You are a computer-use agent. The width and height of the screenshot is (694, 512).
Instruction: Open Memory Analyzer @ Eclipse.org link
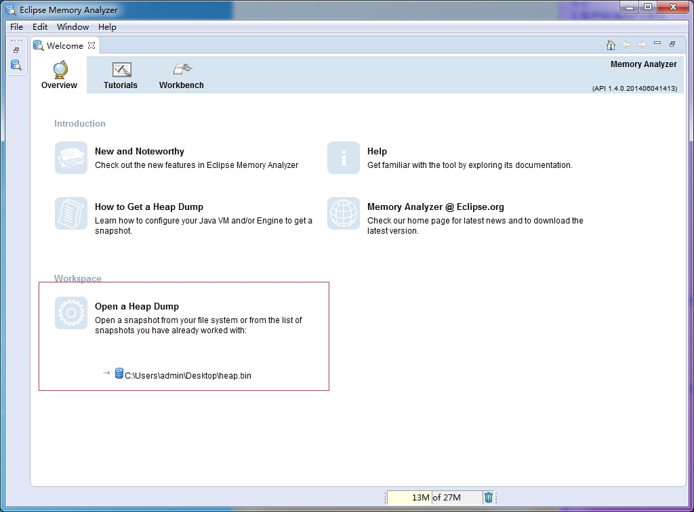436,207
